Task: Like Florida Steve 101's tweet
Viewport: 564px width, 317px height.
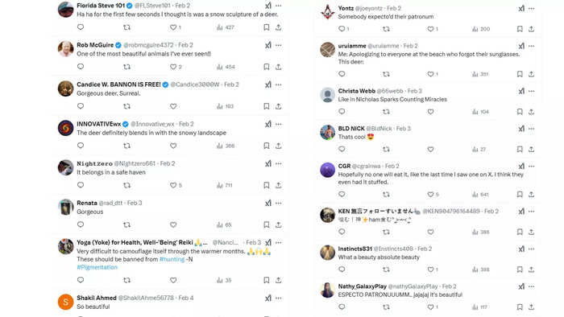Action: point(173,27)
